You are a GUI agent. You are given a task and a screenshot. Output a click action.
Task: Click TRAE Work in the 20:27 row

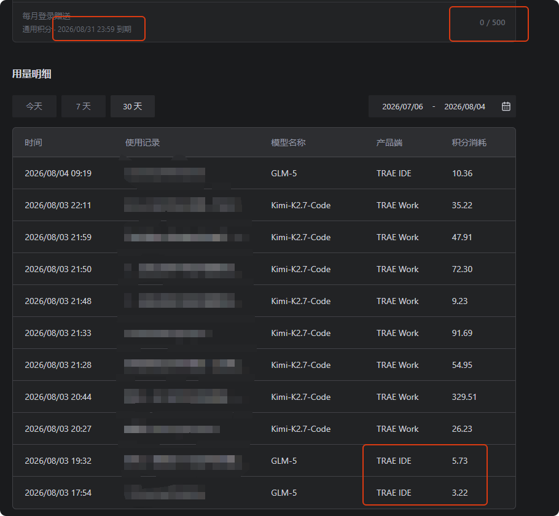pos(397,429)
